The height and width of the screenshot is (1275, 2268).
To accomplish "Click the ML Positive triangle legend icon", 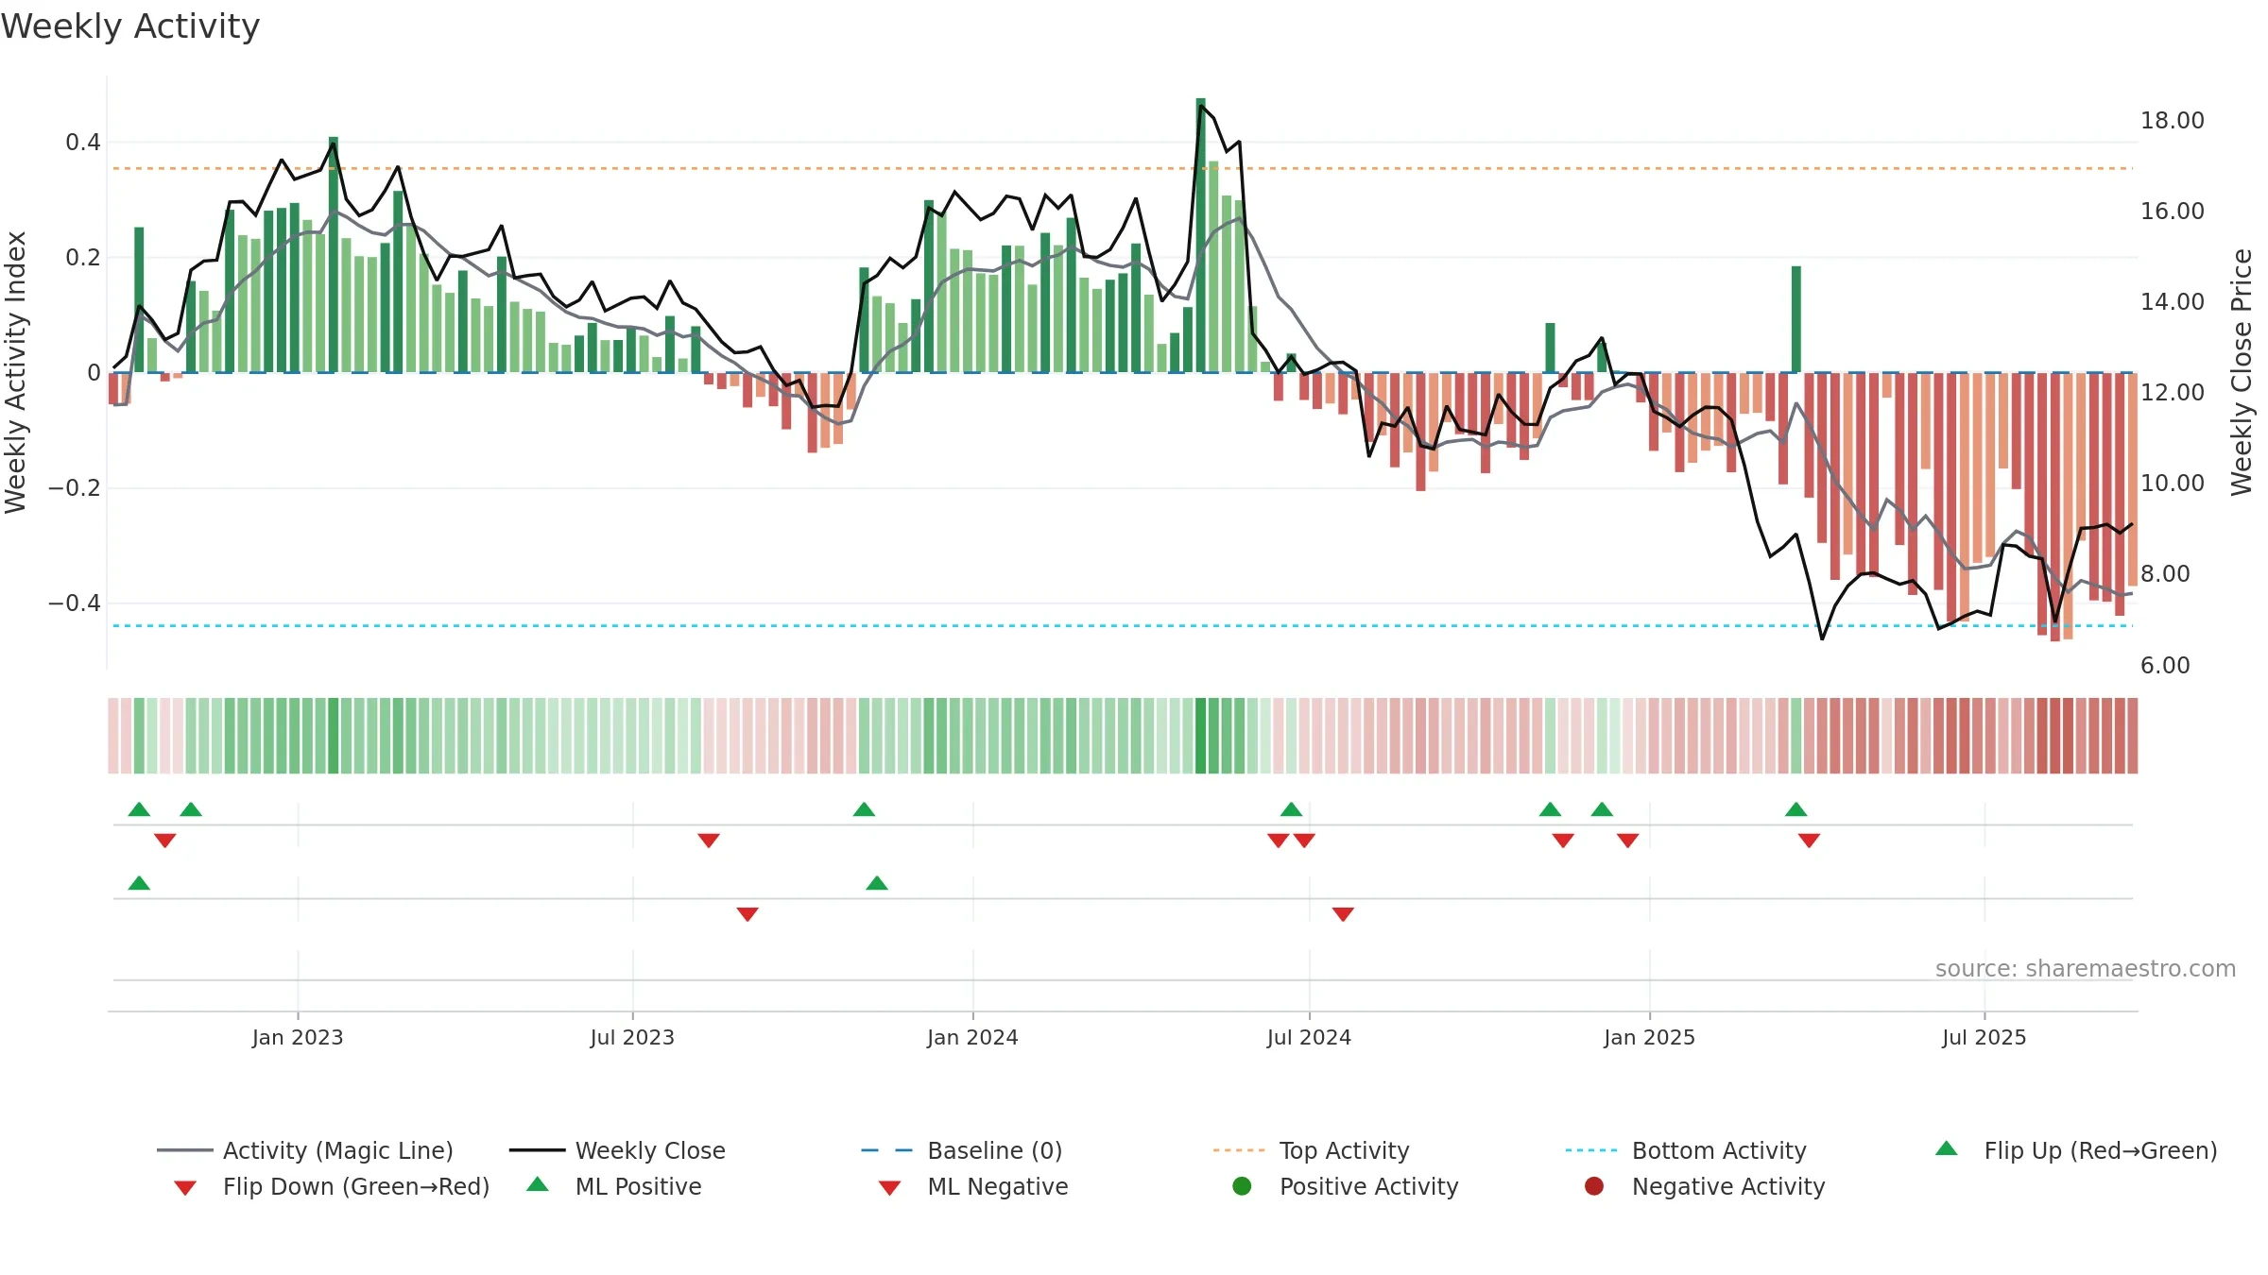I will point(538,1184).
